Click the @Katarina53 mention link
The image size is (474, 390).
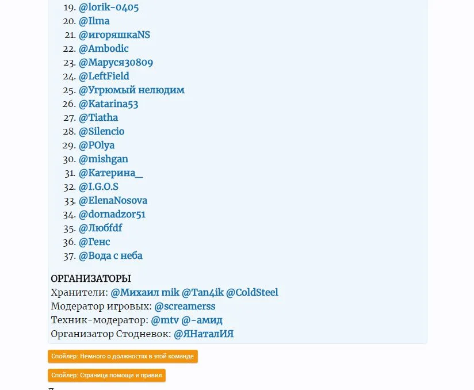108,104
